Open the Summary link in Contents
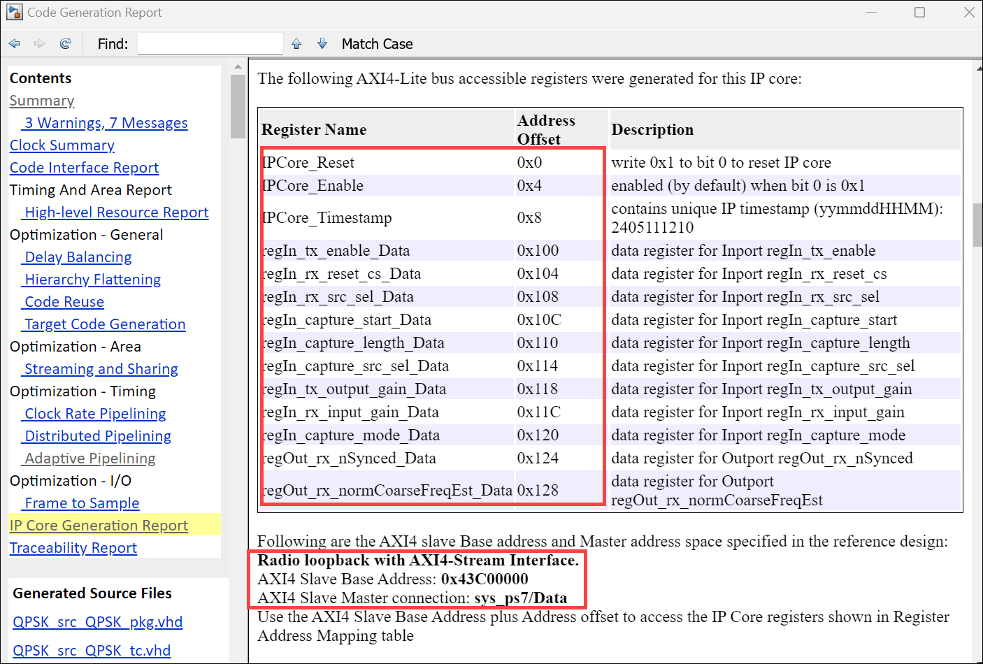This screenshot has height=664, width=983. click(42, 101)
